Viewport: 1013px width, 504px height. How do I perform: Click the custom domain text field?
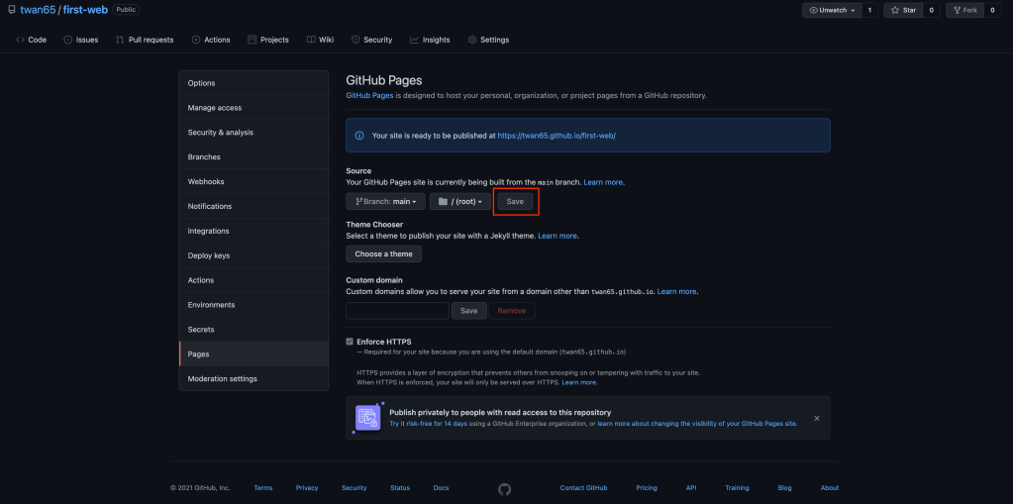[397, 311]
